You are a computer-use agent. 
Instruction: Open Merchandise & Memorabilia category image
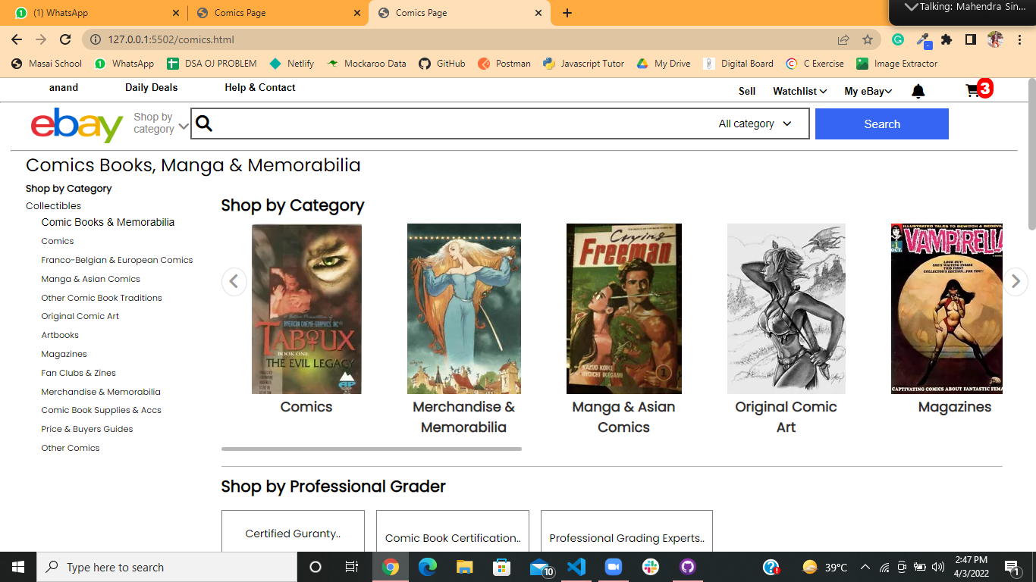point(464,308)
